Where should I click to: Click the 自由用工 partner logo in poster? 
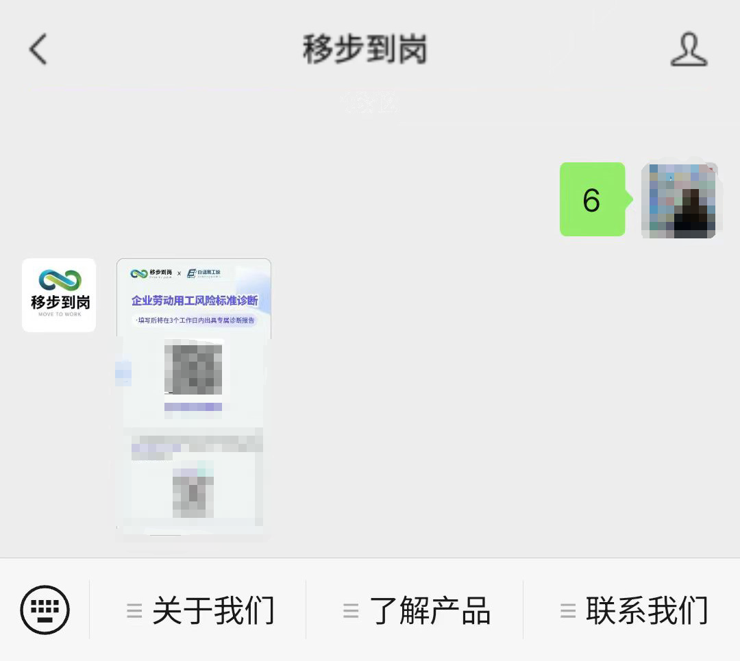tap(204, 273)
